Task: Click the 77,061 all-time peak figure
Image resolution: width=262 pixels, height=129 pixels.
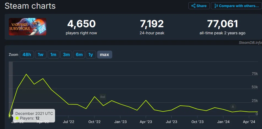Action: 222,24
